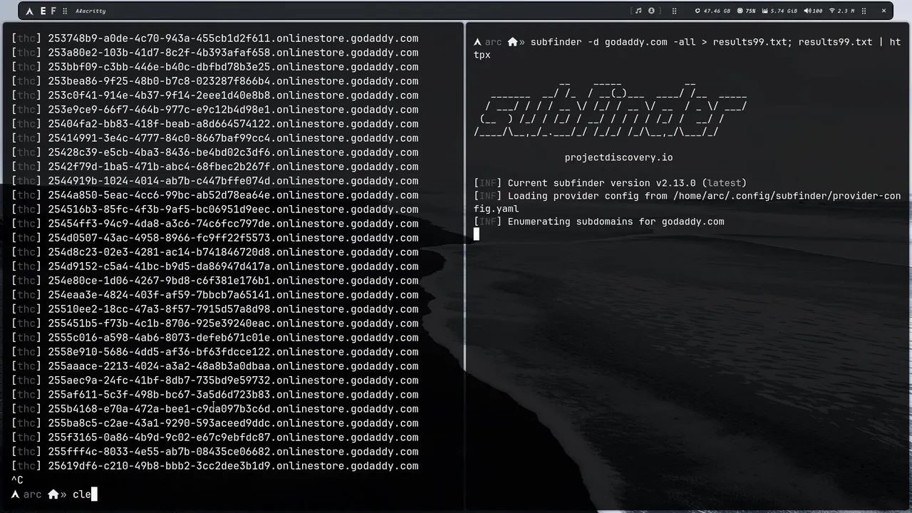The width and height of the screenshot is (912, 513).
Task: Click the grip-dots icon after the avatar
Action: click(674, 11)
